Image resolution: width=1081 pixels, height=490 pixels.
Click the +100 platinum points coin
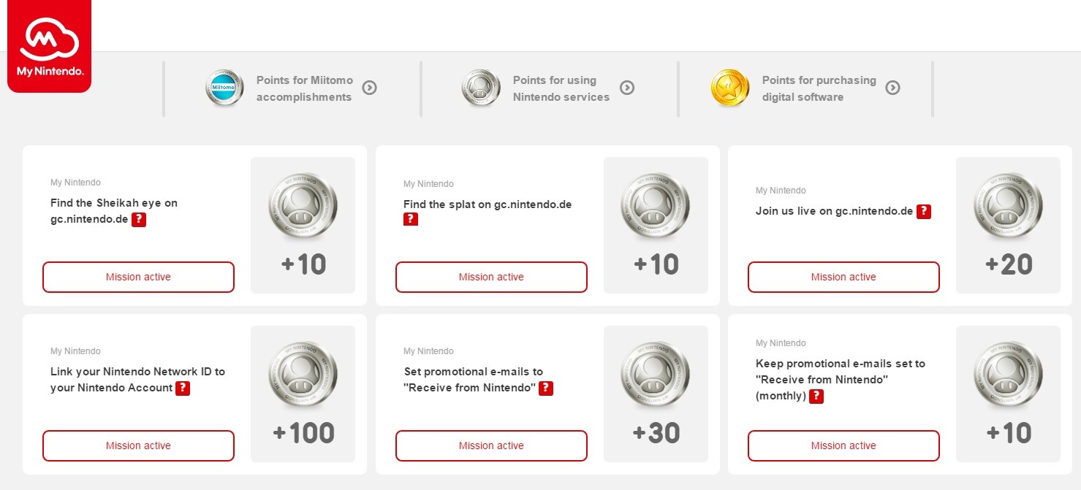click(303, 375)
